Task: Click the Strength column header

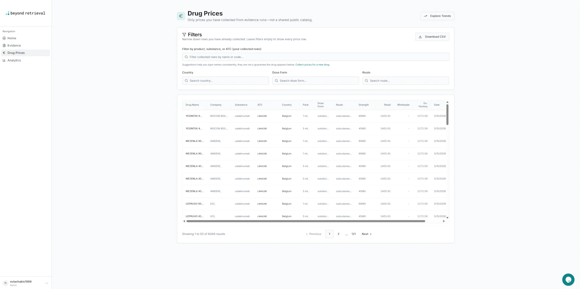Action: click(x=364, y=105)
